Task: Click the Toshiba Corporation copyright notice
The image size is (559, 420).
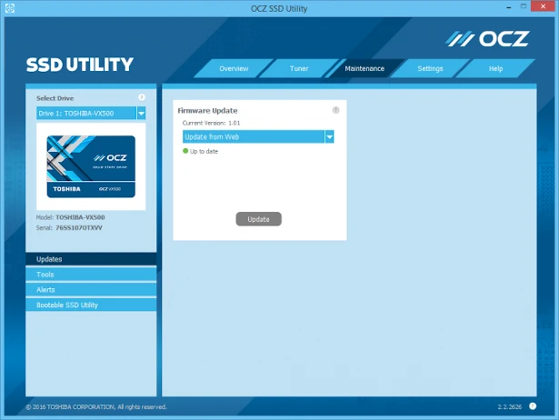Action: point(96,406)
